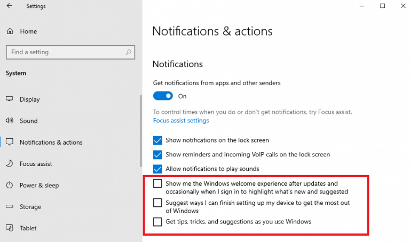Click the Power & sleep icon
This screenshot has height=242, width=410.
point(10,185)
